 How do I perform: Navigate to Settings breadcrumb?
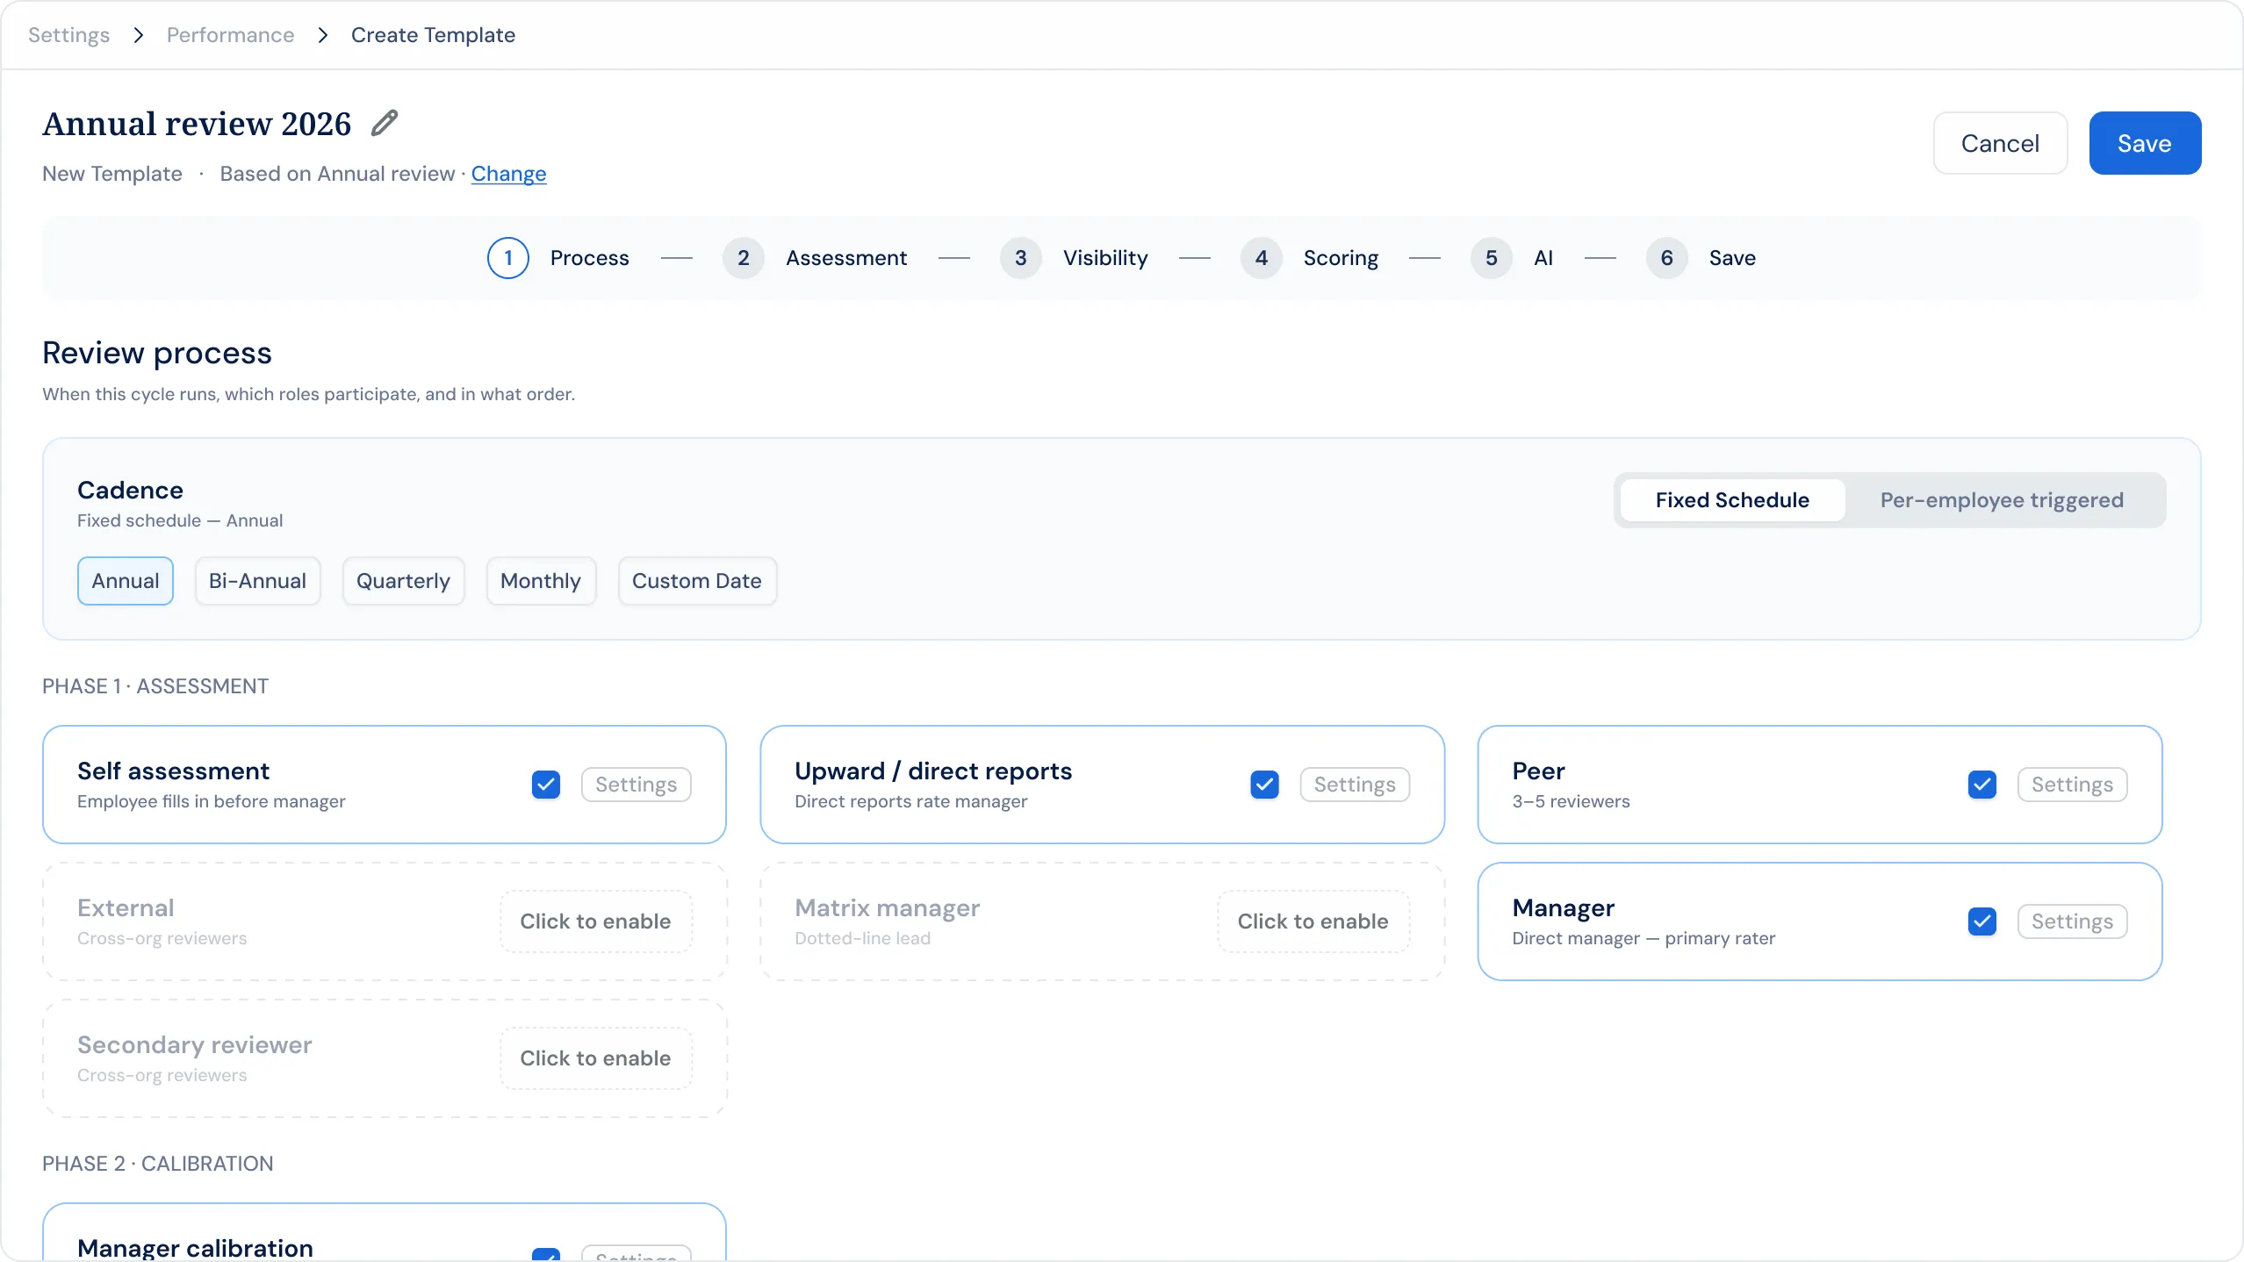(69, 35)
